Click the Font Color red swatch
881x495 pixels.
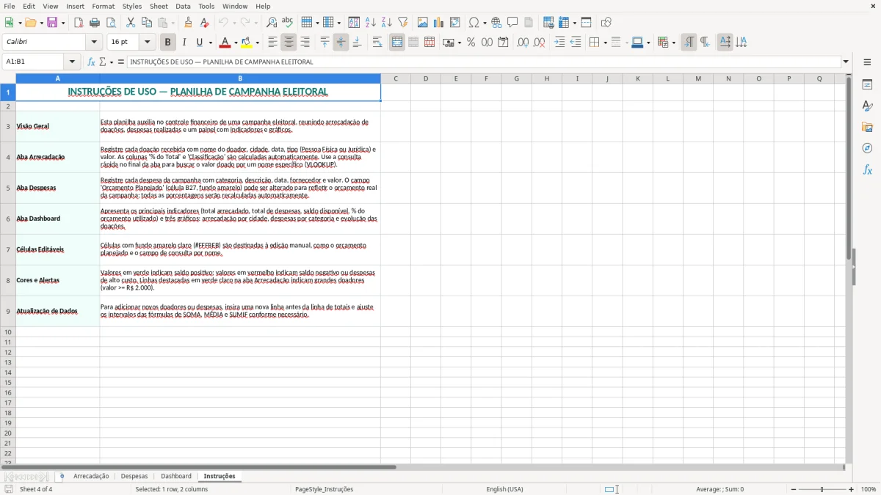click(x=225, y=43)
